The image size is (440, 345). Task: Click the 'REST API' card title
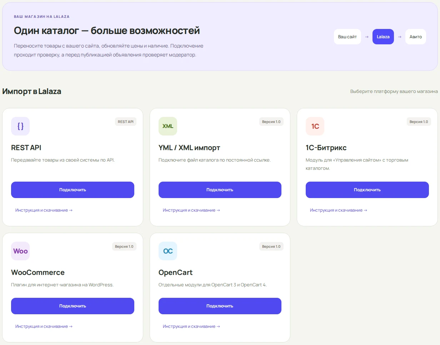[26, 148]
